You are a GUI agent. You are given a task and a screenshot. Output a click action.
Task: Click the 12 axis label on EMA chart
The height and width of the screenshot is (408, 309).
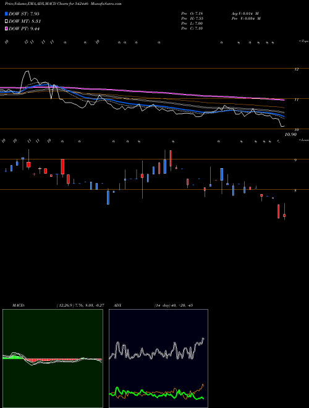coord(296,69)
